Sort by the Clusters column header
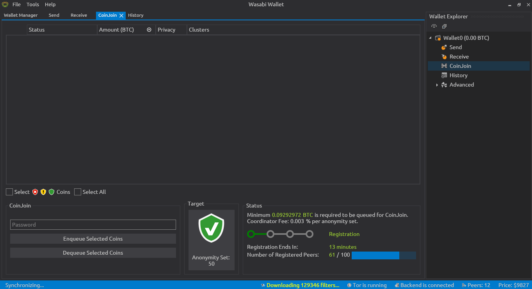Image resolution: width=532 pixels, height=289 pixels. pos(303,30)
